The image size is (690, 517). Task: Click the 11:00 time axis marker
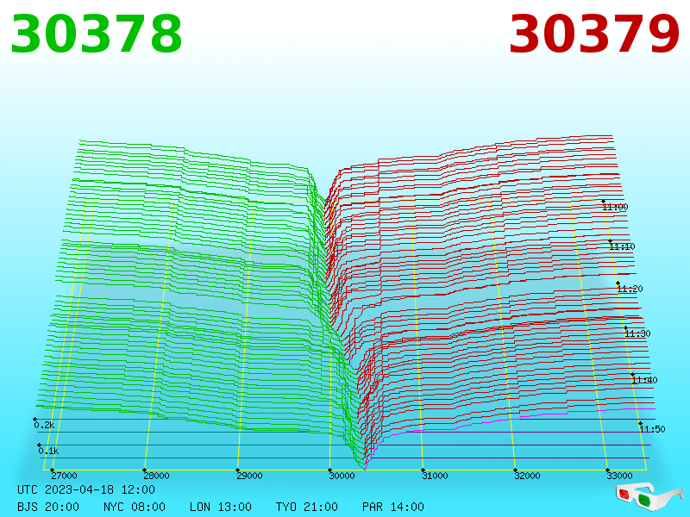coord(615,207)
